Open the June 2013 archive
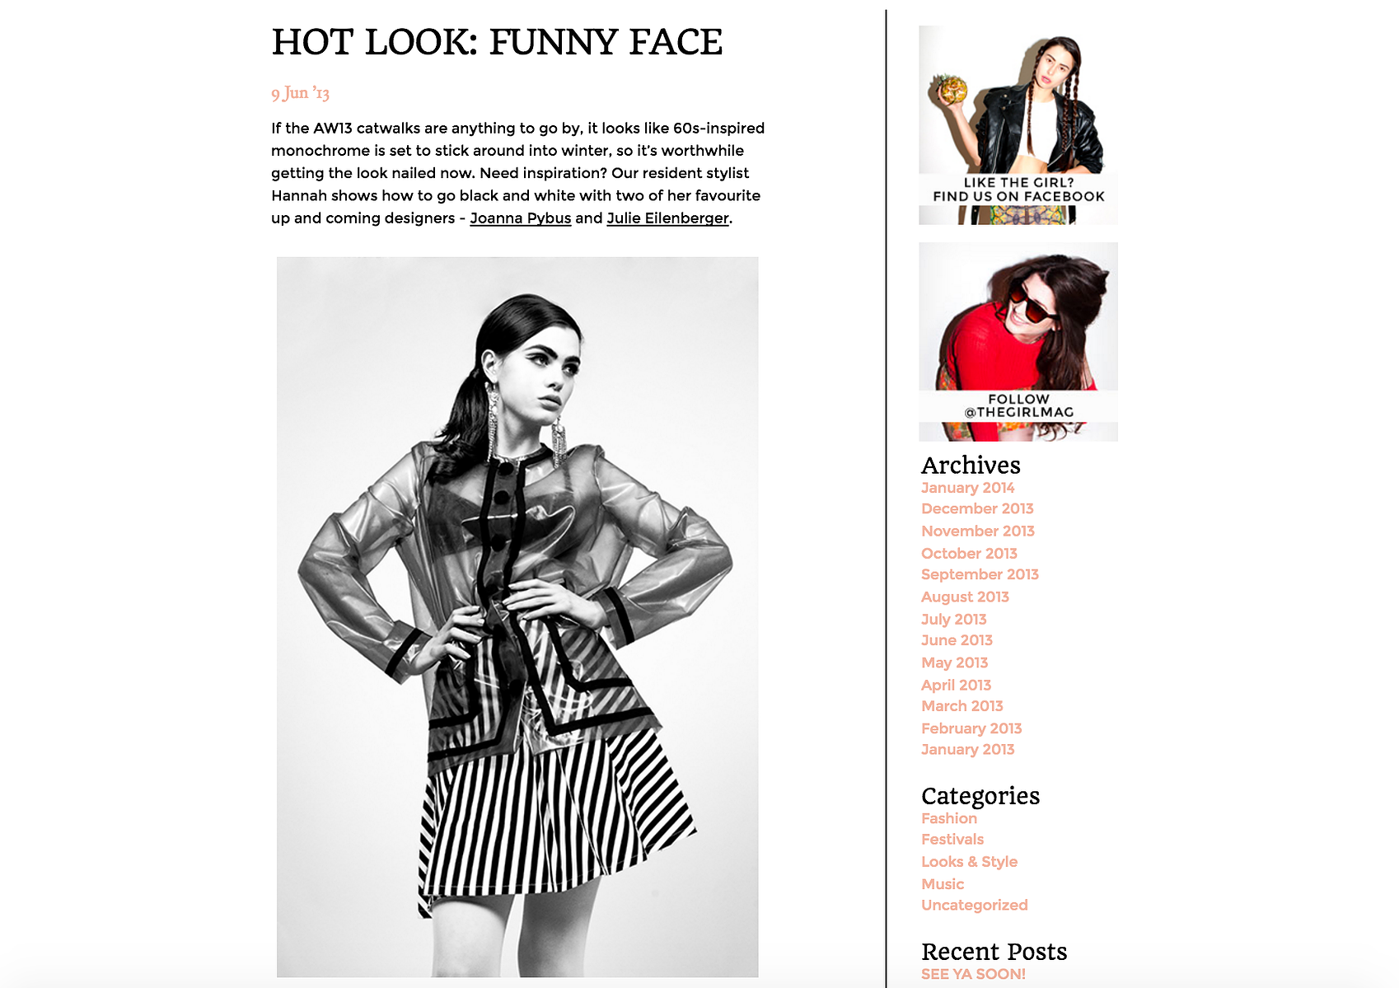 click(957, 640)
